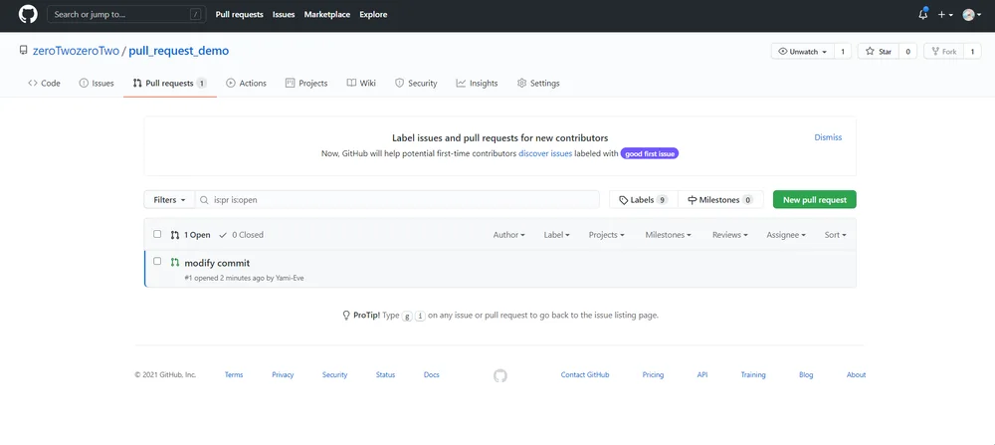995x445 pixels.
Task: Switch to the Code tab
Action: [44, 84]
